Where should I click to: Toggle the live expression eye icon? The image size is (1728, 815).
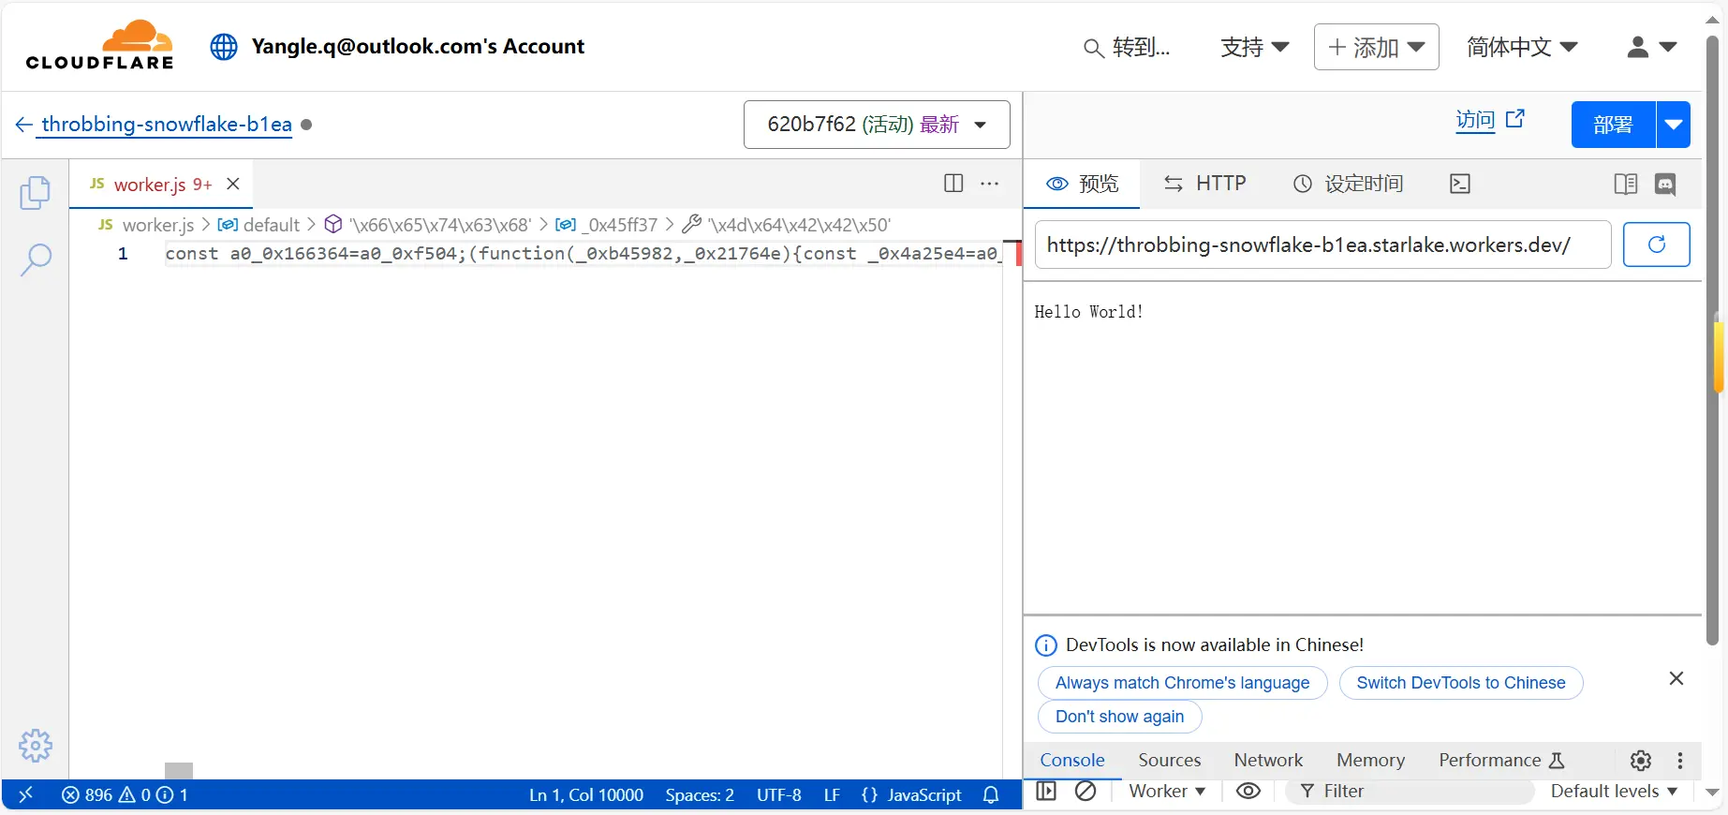click(x=1248, y=791)
